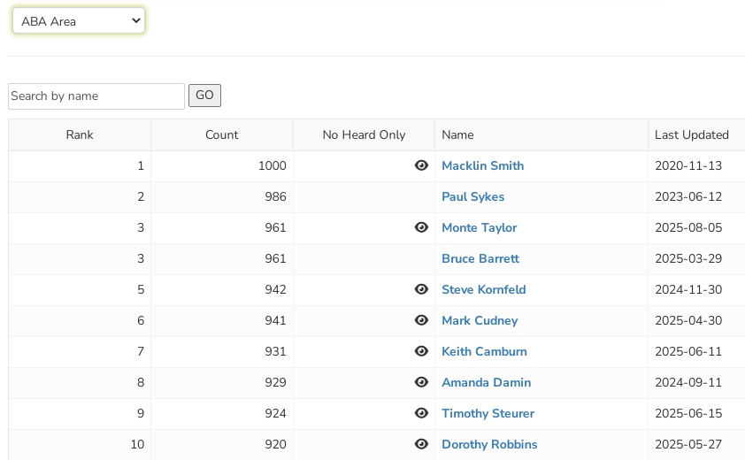
Task: Click the eye icon in Macklin Smith's row
Action: pos(421,165)
